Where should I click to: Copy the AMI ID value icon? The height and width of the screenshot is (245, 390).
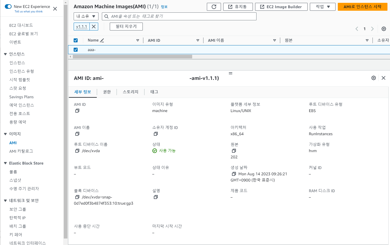point(77,111)
